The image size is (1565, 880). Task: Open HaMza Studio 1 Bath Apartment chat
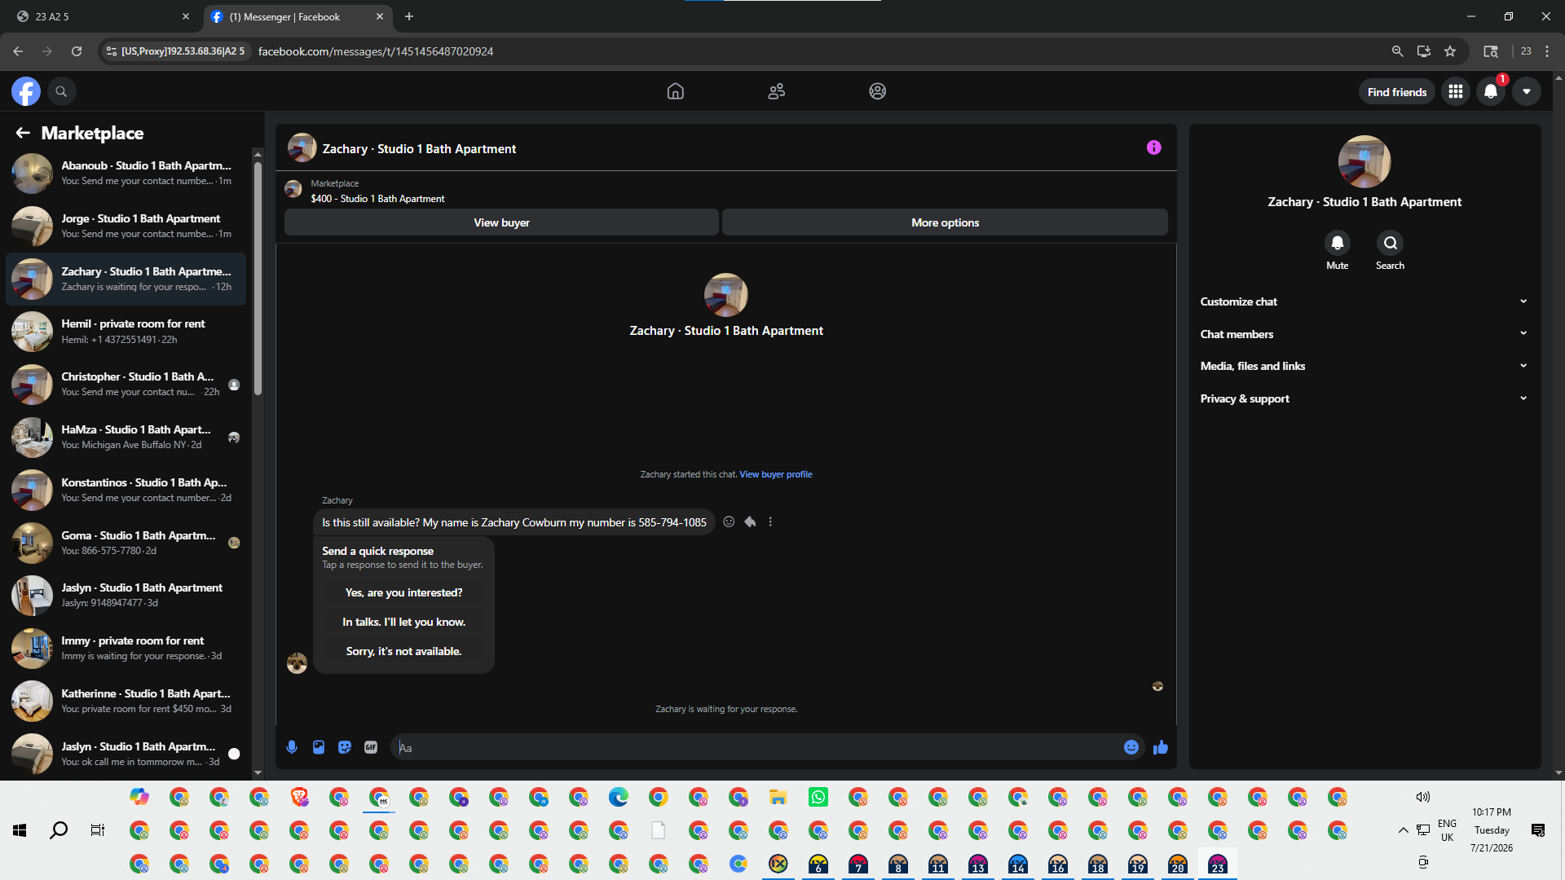[x=126, y=438]
